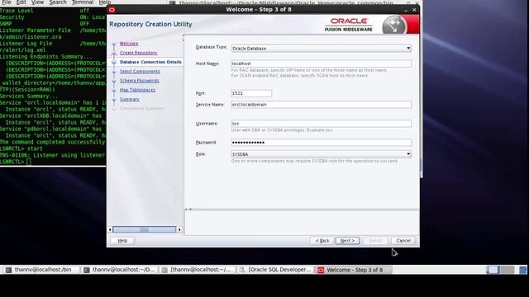Go to the Schema Passwords step link

click(x=140, y=81)
